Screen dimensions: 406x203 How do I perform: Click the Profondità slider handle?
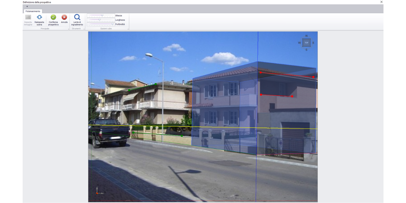click(x=113, y=24)
